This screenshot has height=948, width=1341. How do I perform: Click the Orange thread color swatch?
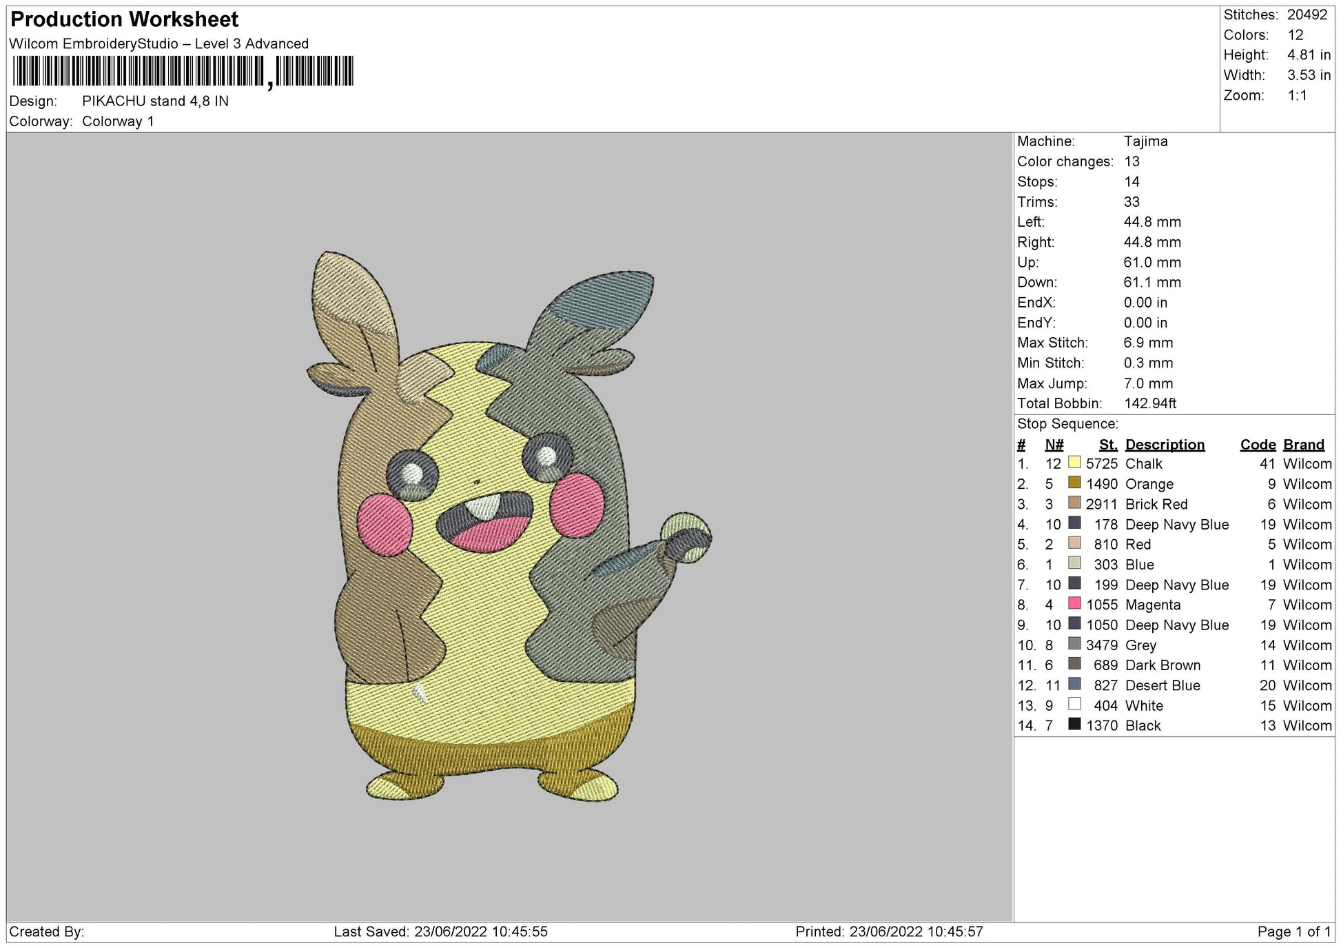coord(1075,484)
